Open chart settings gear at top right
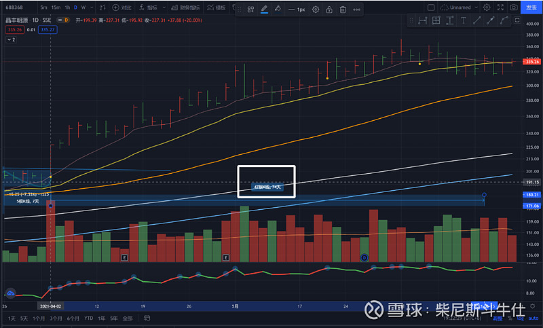Viewport: 543px width, 328px height. point(487,7)
